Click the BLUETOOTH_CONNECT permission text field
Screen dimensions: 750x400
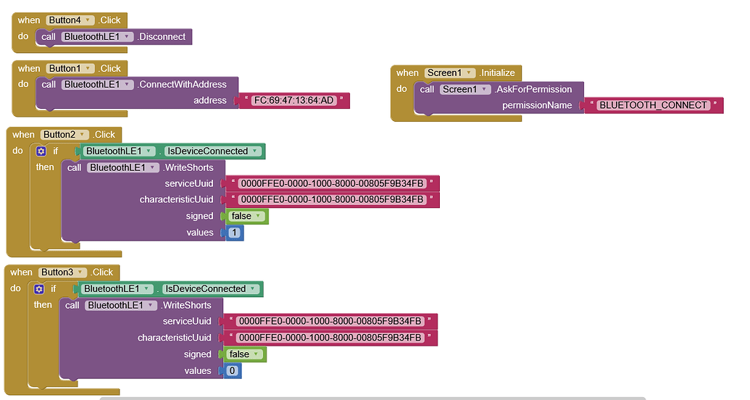[652, 106]
